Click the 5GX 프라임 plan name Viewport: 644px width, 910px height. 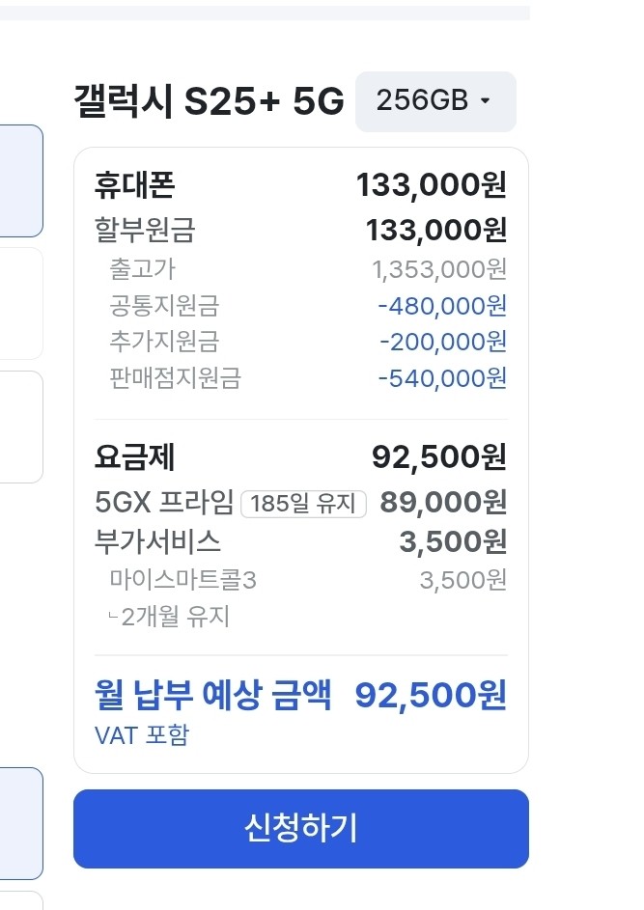click(164, 503)
